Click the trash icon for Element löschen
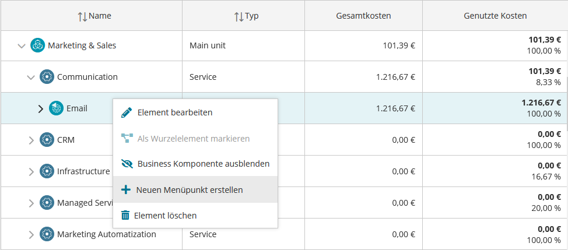568x250 pixels. (125, 215)
